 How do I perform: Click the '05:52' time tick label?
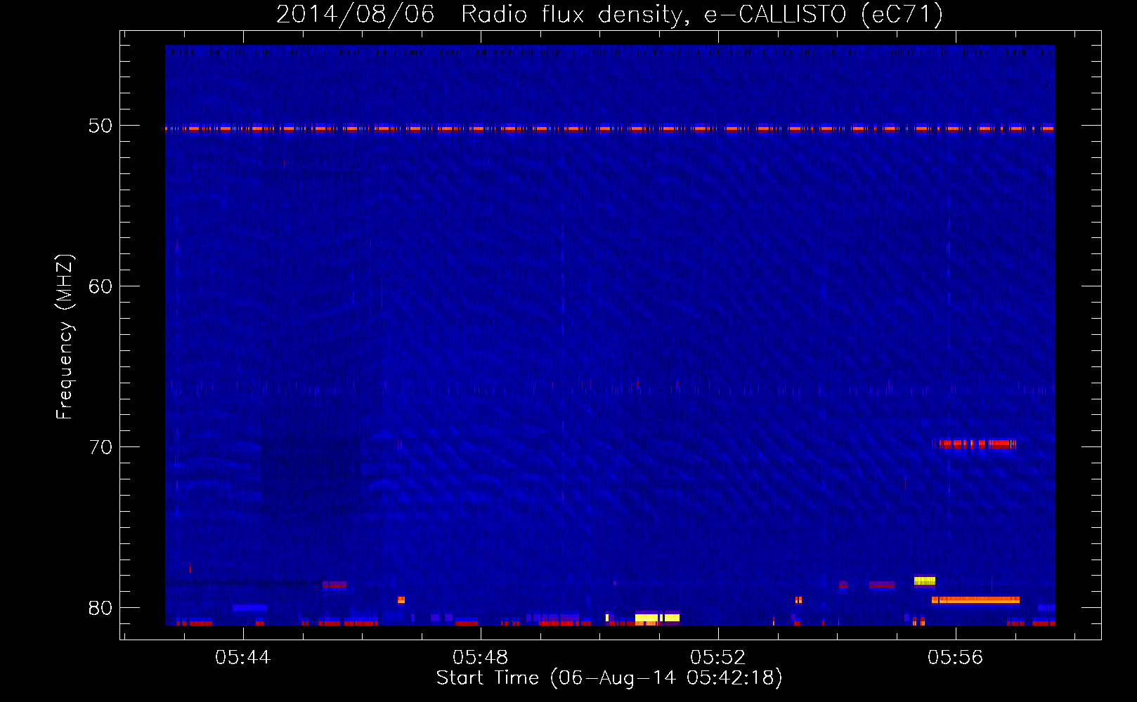(x=718, y=658)
